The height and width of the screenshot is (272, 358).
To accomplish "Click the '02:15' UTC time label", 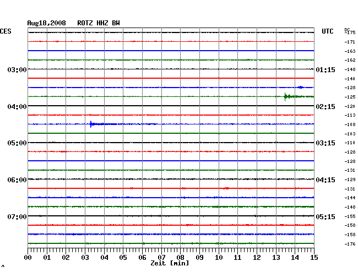I will pyautogui.click(x=326, y=107).
